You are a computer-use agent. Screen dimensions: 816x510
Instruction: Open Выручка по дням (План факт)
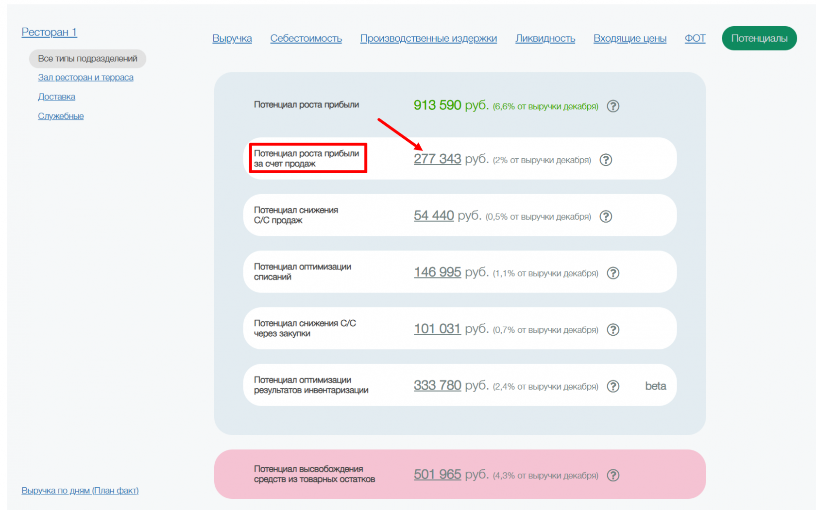coord(80,491)
